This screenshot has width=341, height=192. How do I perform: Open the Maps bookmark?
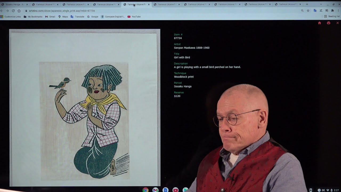(63, 17)
